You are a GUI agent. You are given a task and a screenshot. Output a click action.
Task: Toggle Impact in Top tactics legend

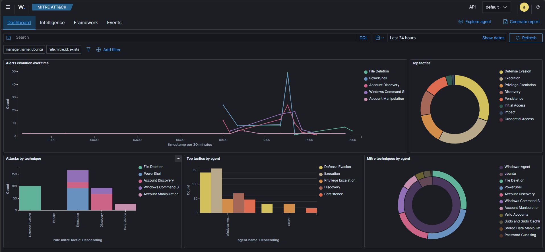[510, 112]
